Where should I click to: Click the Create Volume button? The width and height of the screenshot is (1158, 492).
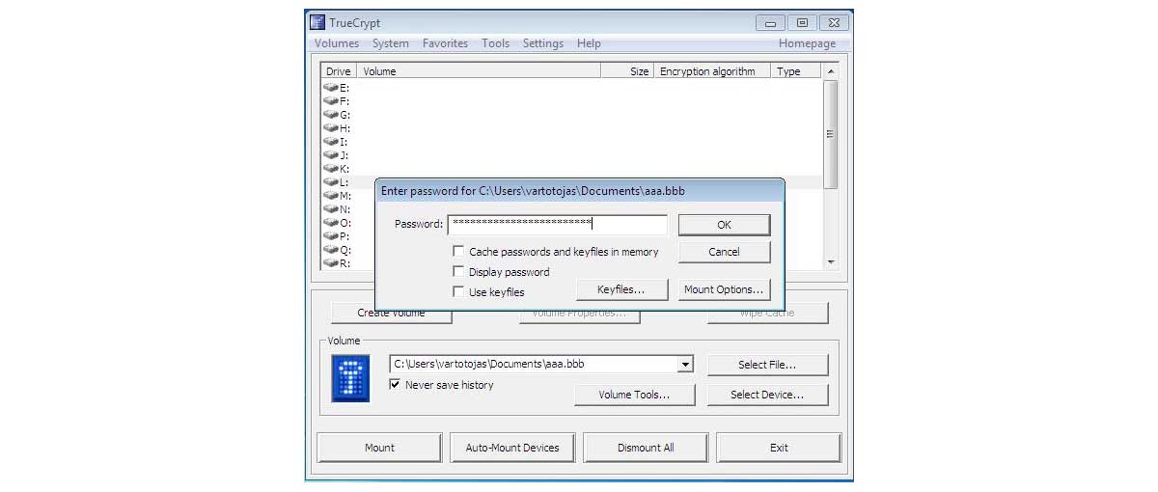pos(391,314)
